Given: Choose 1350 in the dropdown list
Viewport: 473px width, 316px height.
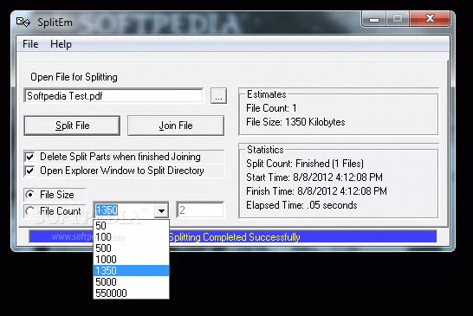Looking at the screenshot, I should click(131, 270).
